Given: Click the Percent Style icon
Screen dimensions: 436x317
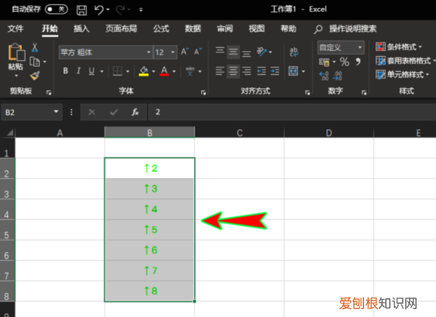Looking at the screenshot, I should [x=344, y=62].
